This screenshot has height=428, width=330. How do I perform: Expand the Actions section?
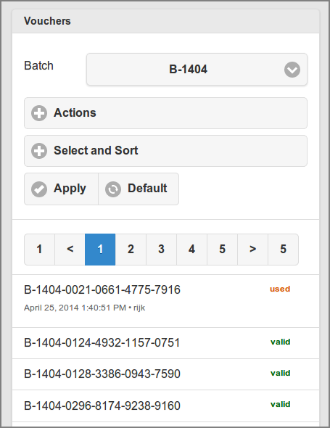[165, 113]
